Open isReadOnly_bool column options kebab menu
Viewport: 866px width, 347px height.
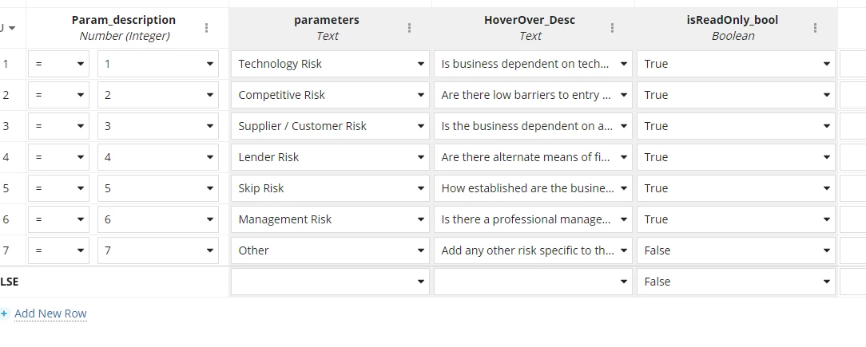(x=815, y=28)
